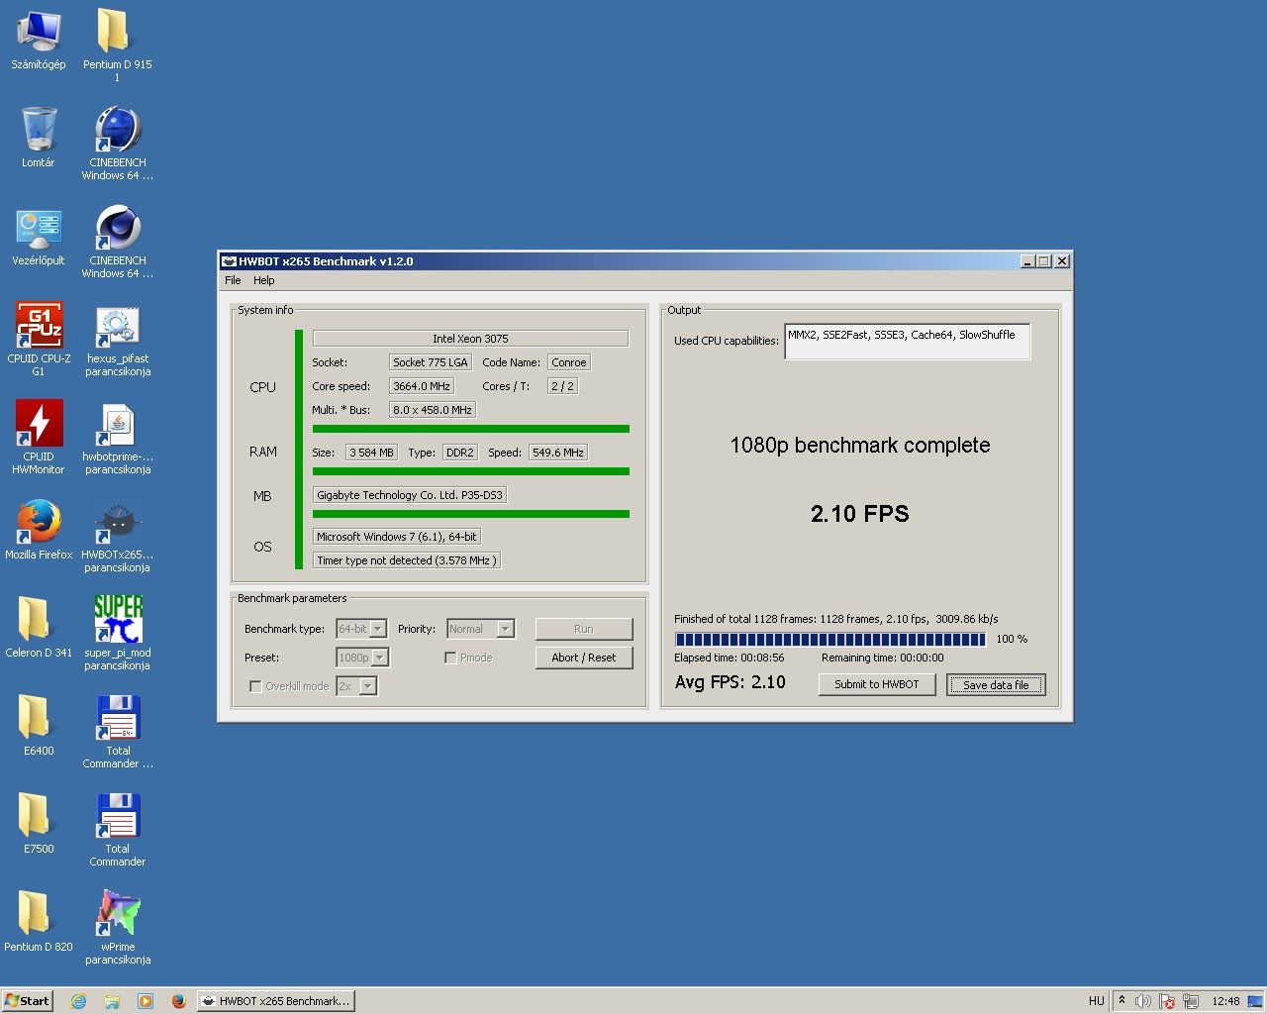The width and height of the screenshot is (1267, 1014).
Task: Click the network tray icon
Action: pos(1191,1001)
